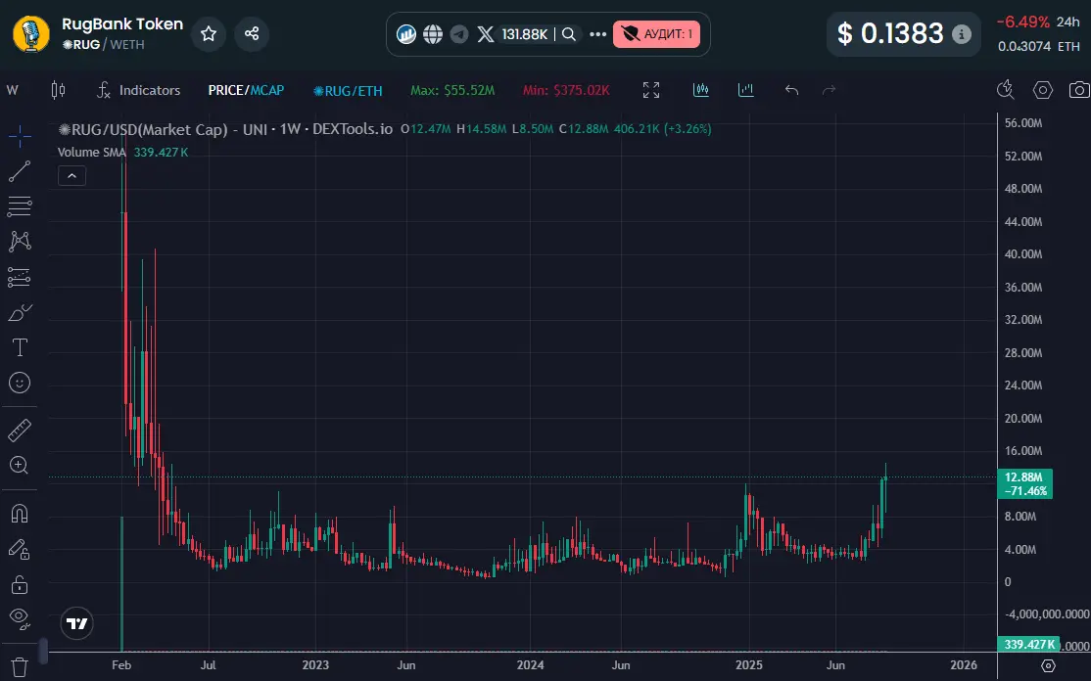1091x681 pixels.
Task: Toggle the volume chart icon
Action: pos(746,90)
